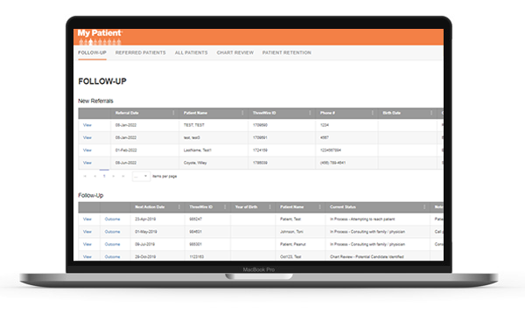Image resolution: width=525 pixels, height=321 pixels.
Task: View the follow-up dated 23-Apr-2019
Action: 87,220
